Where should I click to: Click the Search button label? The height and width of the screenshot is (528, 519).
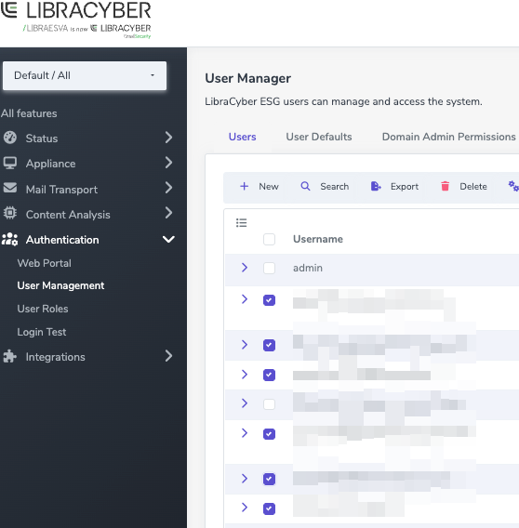click(x=334, y=187)
